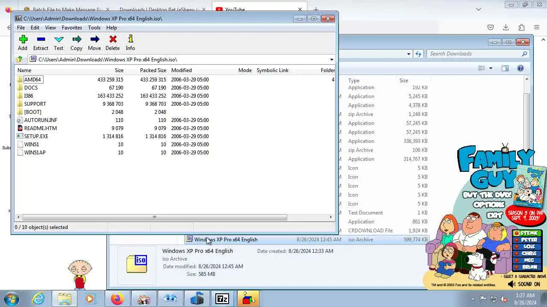Select the [BOOT] folder
This screenshot has width=547, height=307.
(32, 112)
